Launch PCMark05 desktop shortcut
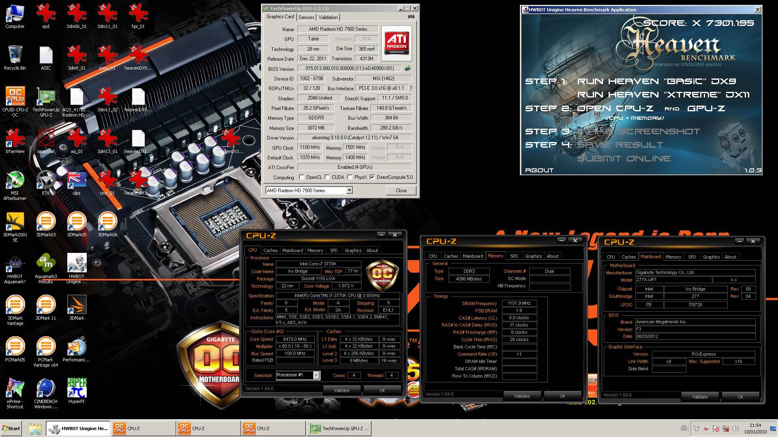Image resolution: width=778 pixels, height=437 pixels. (15, 350)
